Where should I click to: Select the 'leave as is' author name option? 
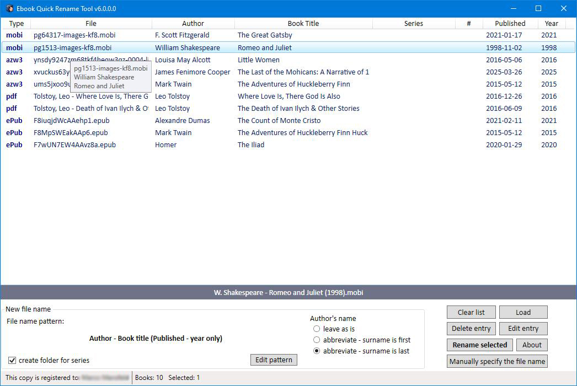tap(317, 329)
